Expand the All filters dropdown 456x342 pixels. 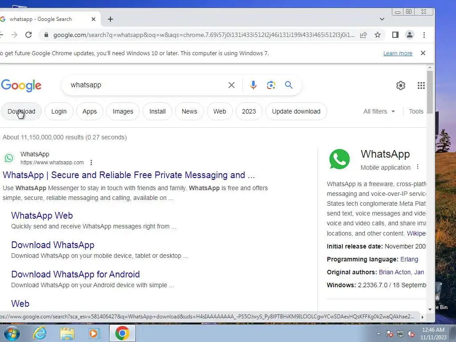(379, 111)
